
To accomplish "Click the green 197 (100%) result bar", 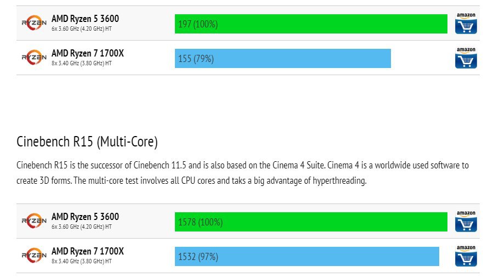I will coord(311,24).
